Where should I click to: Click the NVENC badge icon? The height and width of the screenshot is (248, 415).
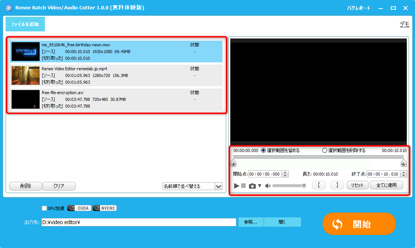(105, 208)
